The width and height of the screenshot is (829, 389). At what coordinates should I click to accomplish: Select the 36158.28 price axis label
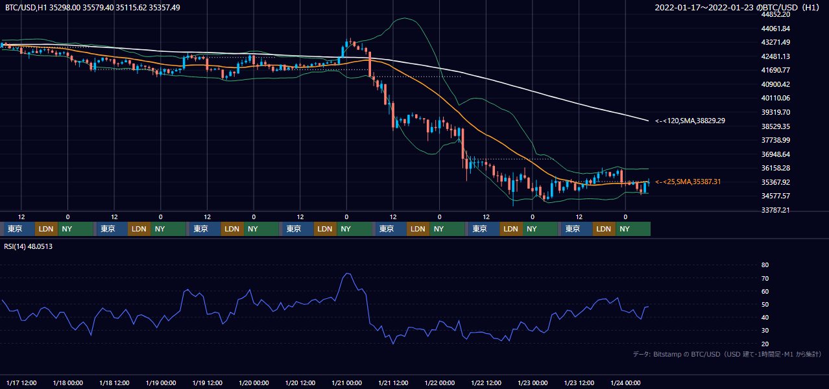[775, 168]
